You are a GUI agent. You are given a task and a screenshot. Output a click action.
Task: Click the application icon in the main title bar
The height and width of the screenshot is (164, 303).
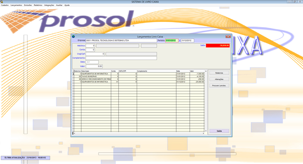point(2,2)
